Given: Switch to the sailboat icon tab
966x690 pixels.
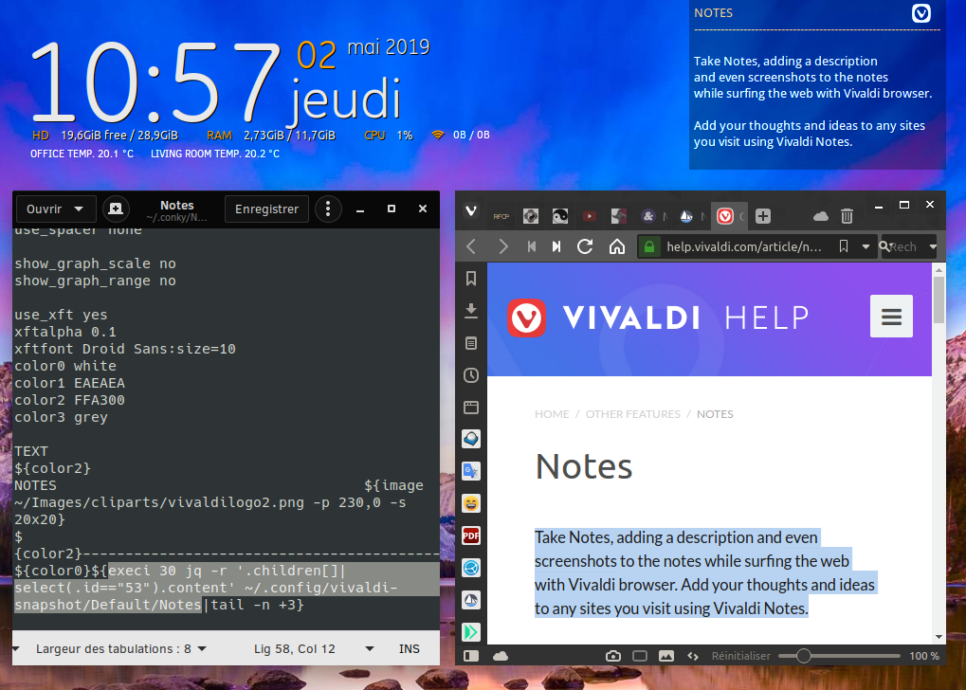Looking at the screenshot, I should click(x=685, y=216).
